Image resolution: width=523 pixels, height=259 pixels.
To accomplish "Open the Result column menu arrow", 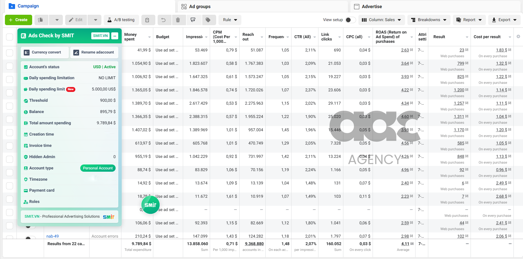I will (x=467, y=37).
